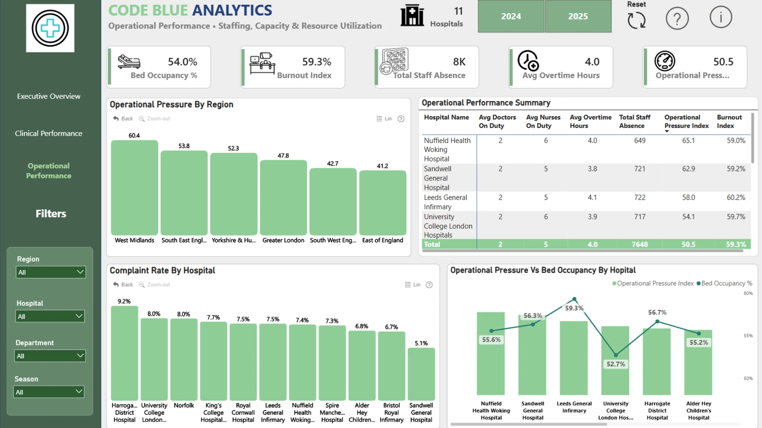Expand the Season filter dropdown
Viewport: 762px width, 428px height.
[49, 392]
